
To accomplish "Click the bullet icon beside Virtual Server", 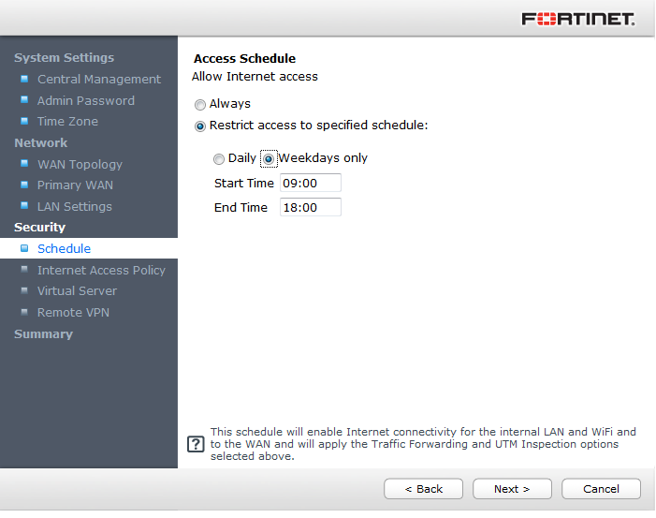I will tap(24, 290).
